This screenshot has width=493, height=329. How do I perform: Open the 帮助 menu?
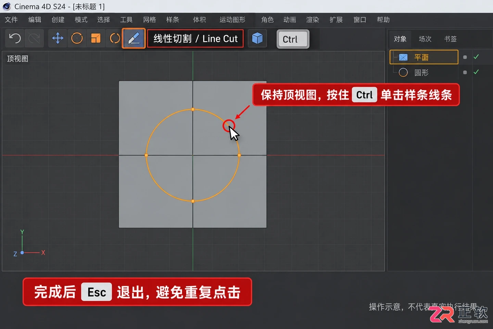tap(383, 20)
